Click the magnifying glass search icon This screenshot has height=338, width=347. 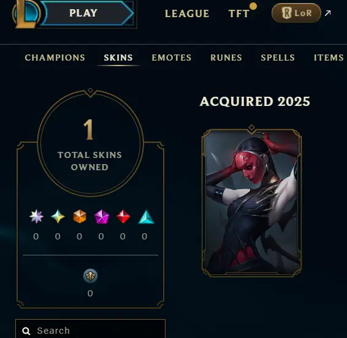click(26, 331)
